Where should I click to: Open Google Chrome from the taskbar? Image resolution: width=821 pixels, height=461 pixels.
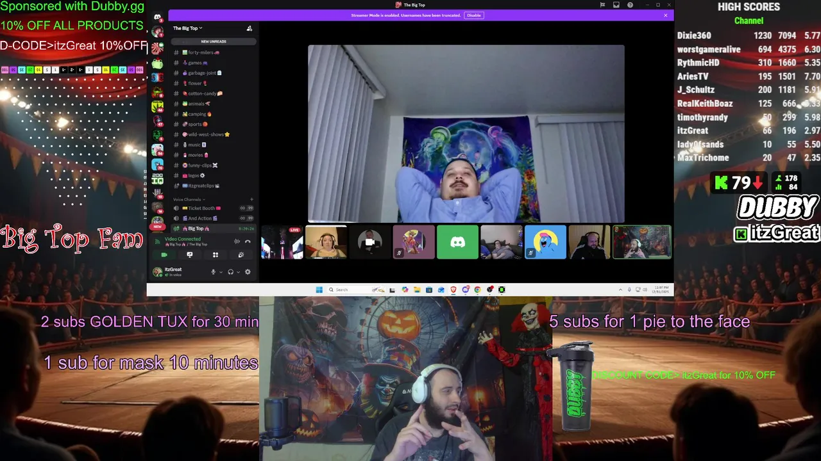click(478, 289)
